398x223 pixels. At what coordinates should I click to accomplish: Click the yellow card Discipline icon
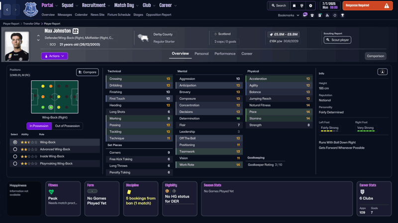tap(129, 192)
